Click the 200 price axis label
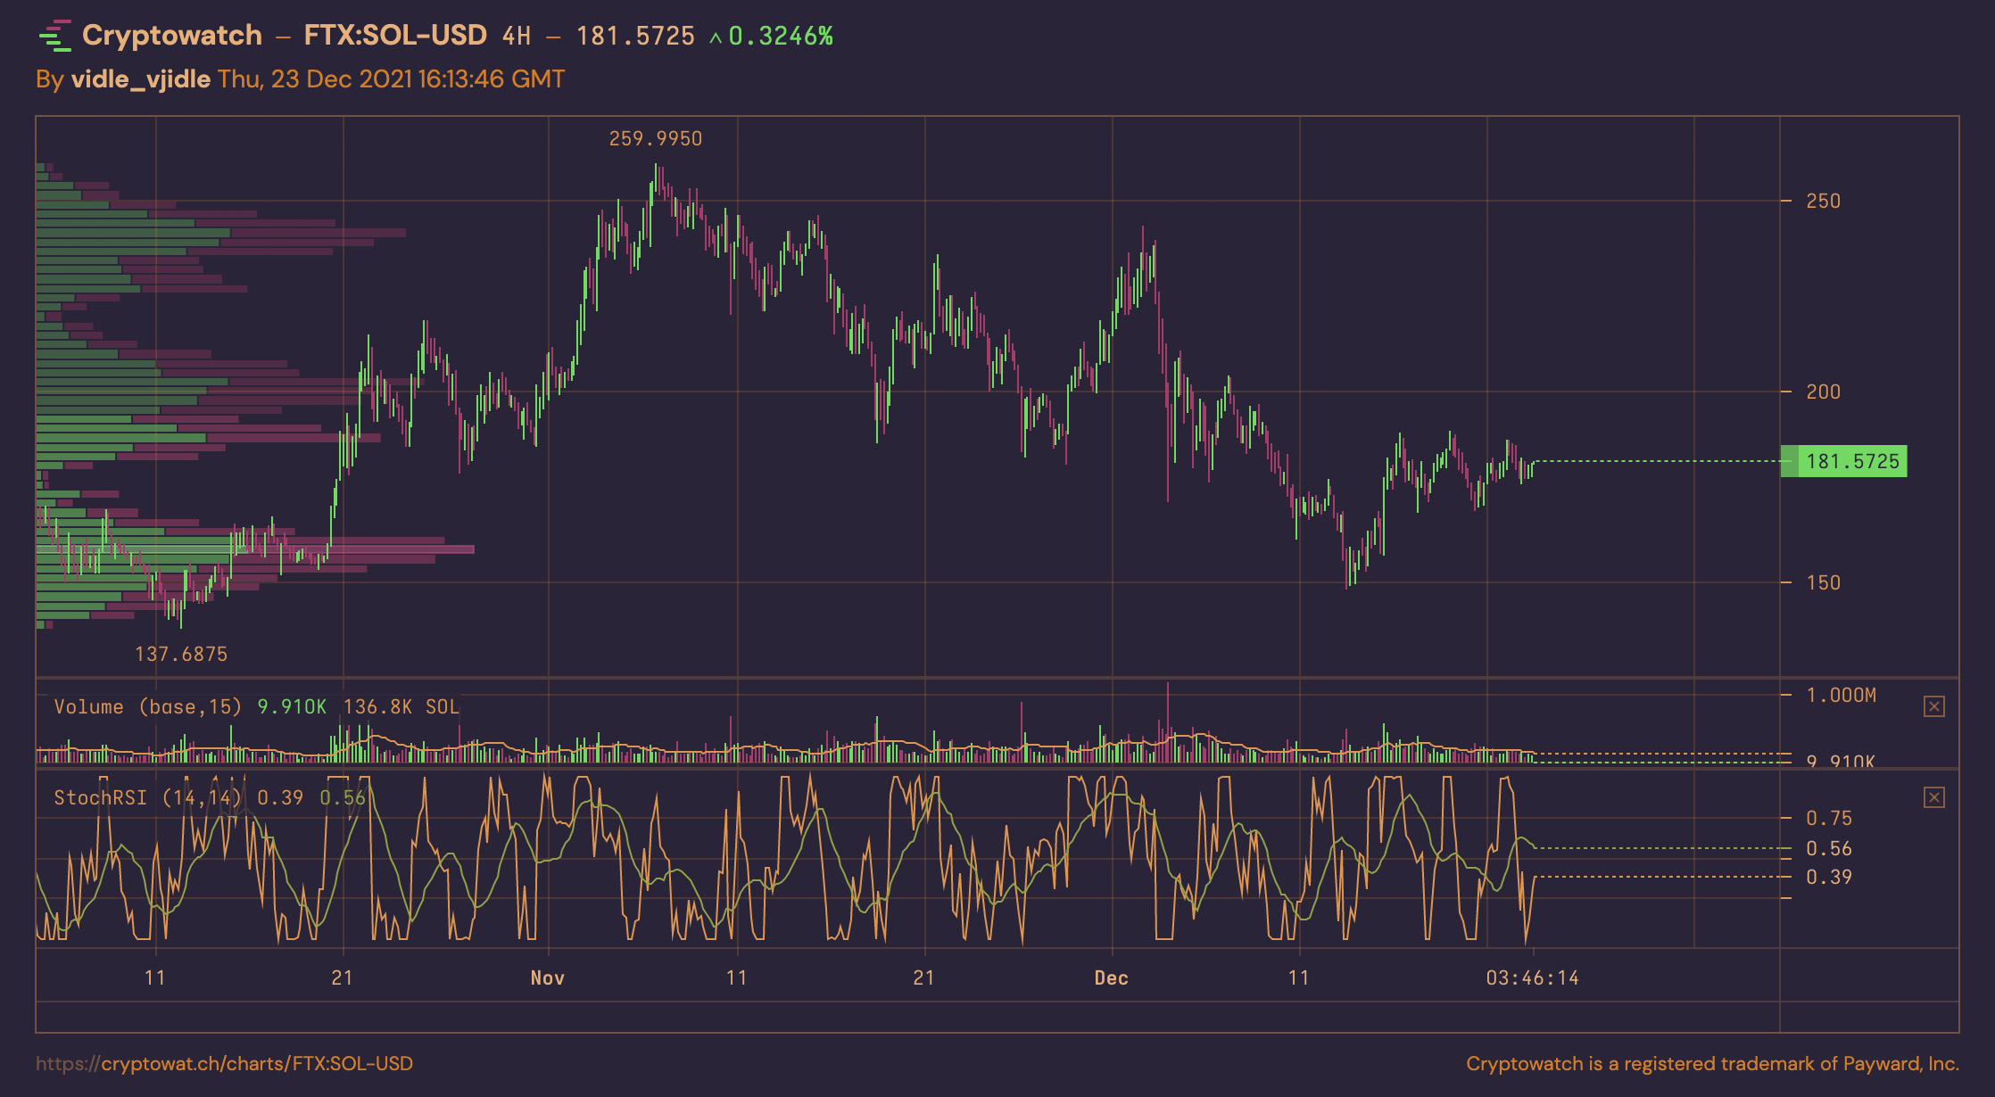The width and height of the screenshot is (1995, 1097). [x=1823, y=392]
